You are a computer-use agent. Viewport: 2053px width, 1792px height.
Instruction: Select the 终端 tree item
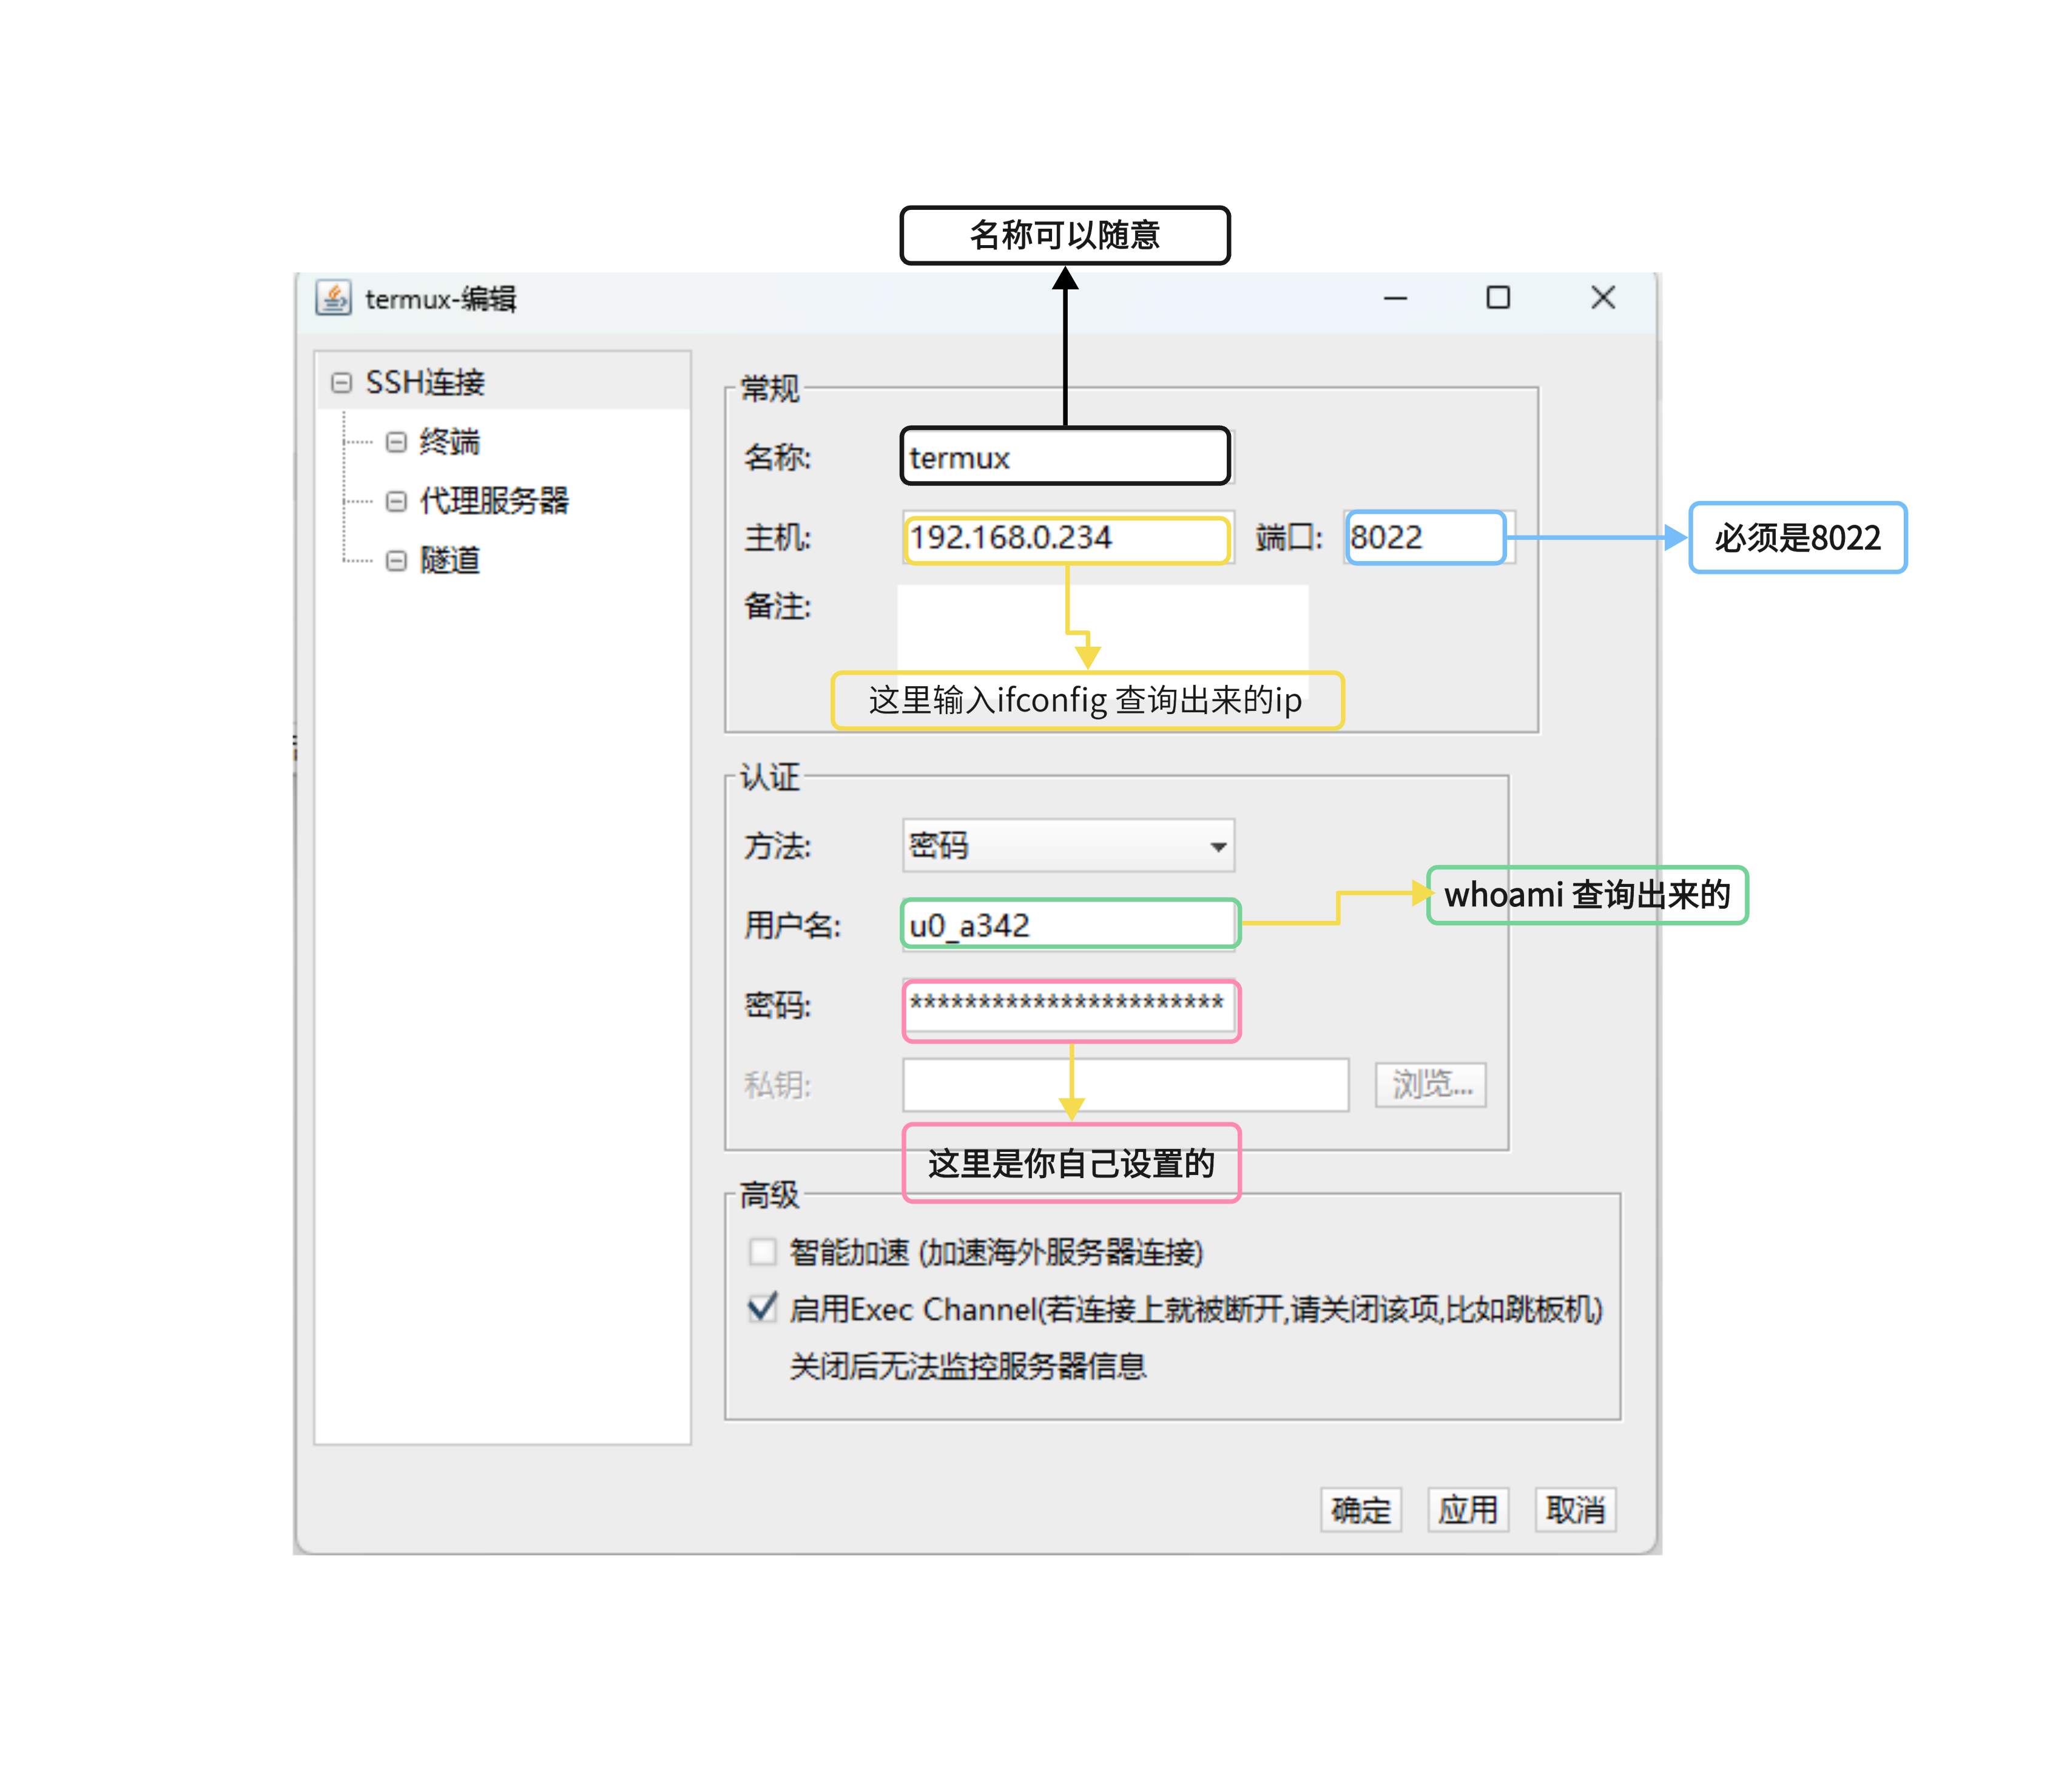(449, 442)
